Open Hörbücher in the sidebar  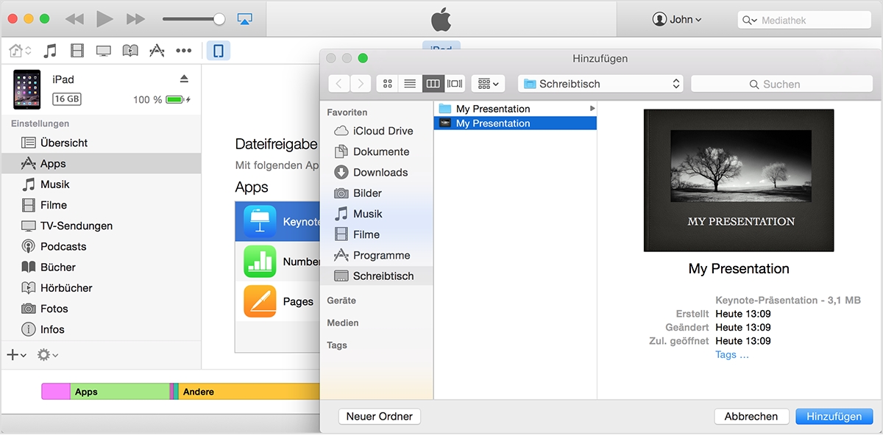(101, 288)
